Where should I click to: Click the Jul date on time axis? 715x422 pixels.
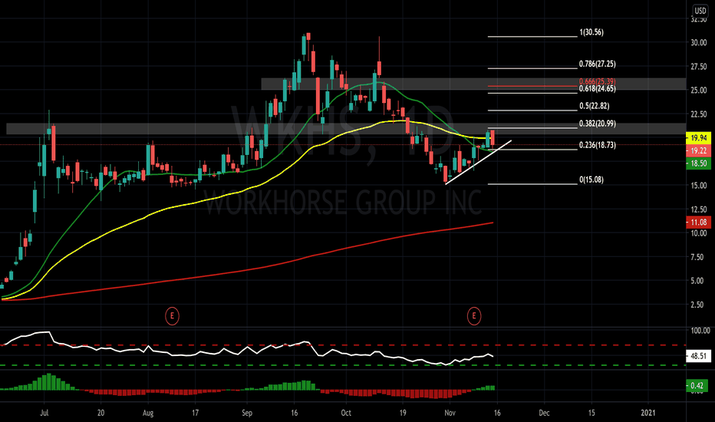click(x=44, y=413)
